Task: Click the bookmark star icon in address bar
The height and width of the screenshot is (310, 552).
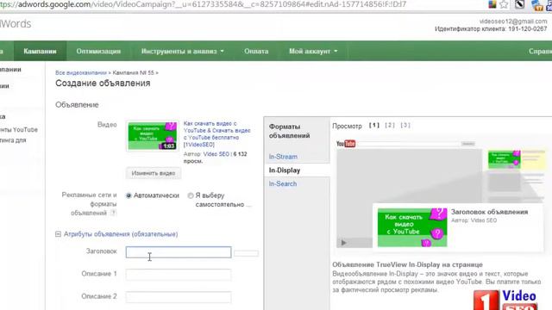Action: 504,4
